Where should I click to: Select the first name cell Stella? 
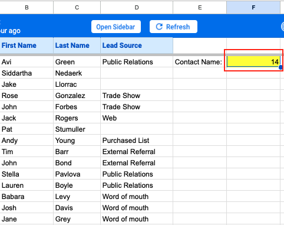[x=27, y=174]
